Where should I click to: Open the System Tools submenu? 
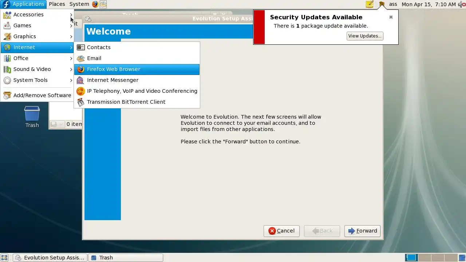coord(37,80)
